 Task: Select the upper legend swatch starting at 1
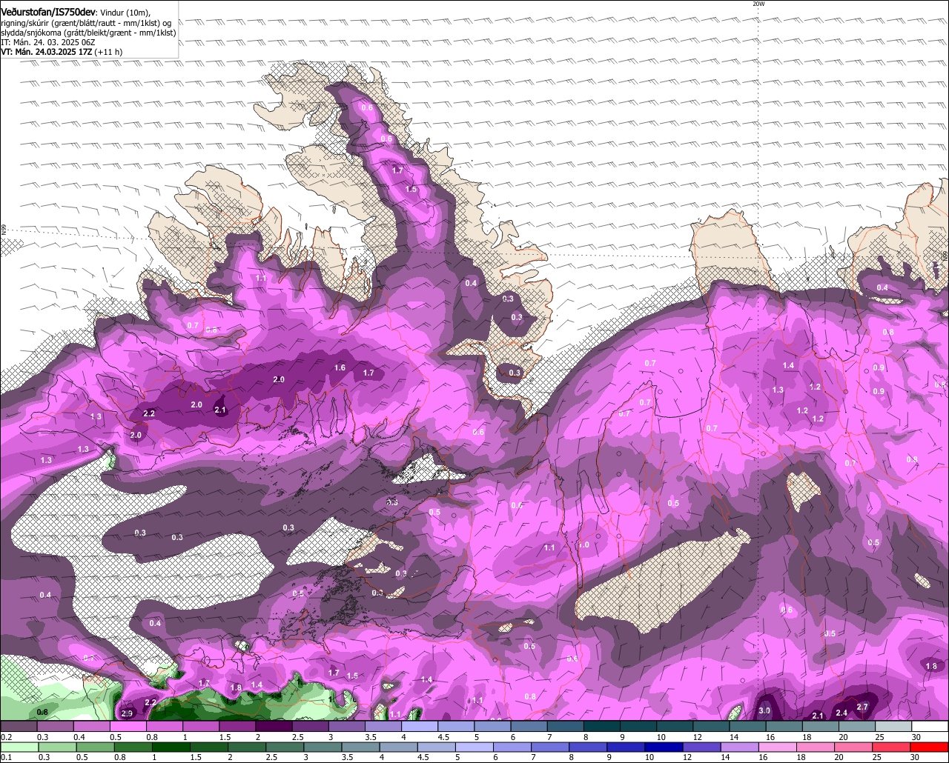tap(200, 727)
